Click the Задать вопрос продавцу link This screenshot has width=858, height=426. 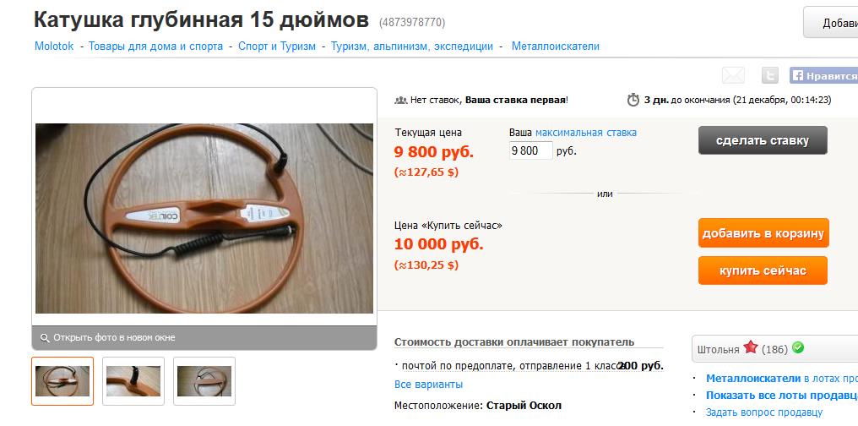pyautogui.click(x=764, y=412)
